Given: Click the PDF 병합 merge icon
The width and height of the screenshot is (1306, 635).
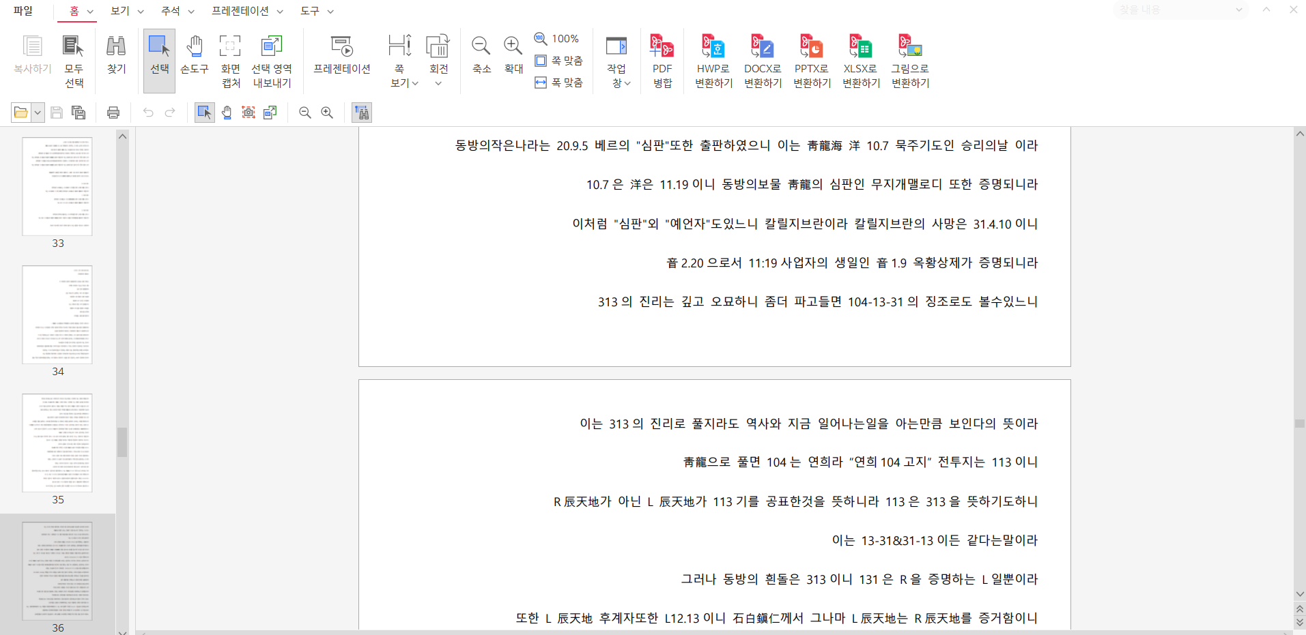Looking at the screenshot, I should click(x=662, y=60).
